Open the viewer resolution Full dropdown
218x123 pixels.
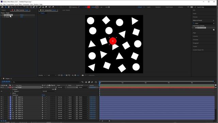(x=52, y=75)
